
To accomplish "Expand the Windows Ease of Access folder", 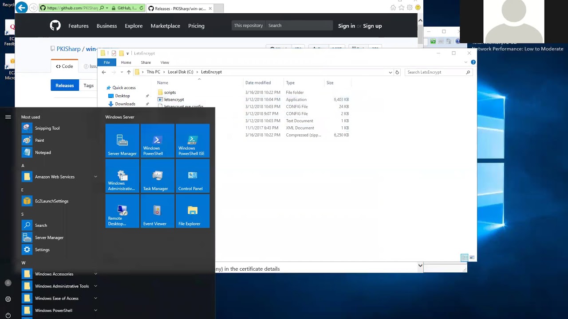I will pos(95,298).
